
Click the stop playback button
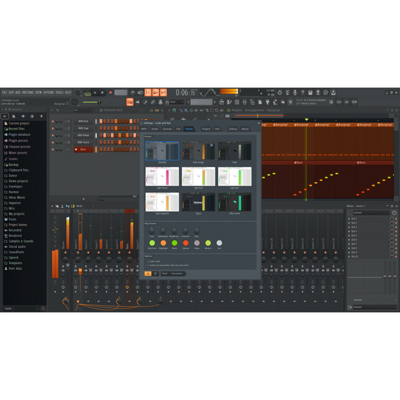[102, 92]
